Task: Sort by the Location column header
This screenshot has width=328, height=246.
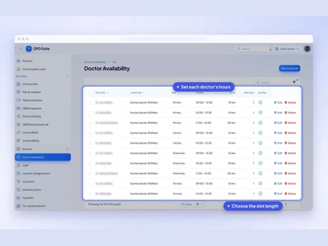Action: pyautogui.click(x=137, y=93)
